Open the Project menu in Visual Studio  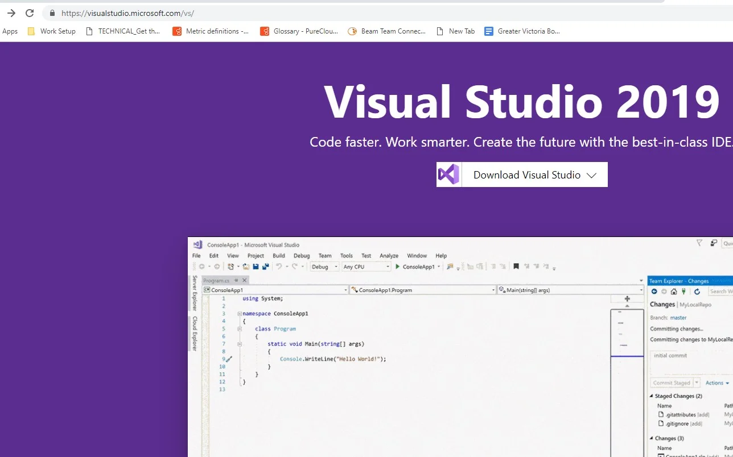point(256,256)
